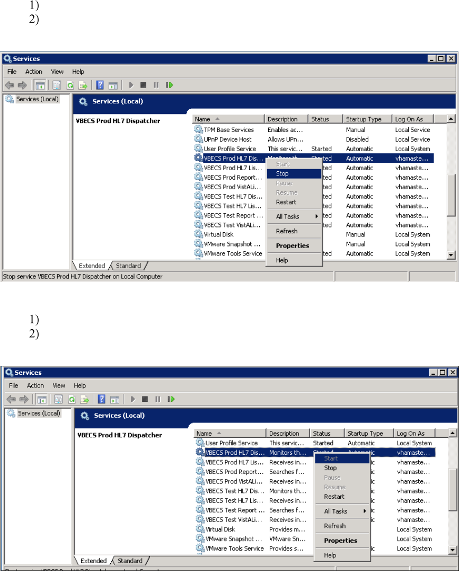Expand All Tasks submenu in upper context menu

[294, 216]
